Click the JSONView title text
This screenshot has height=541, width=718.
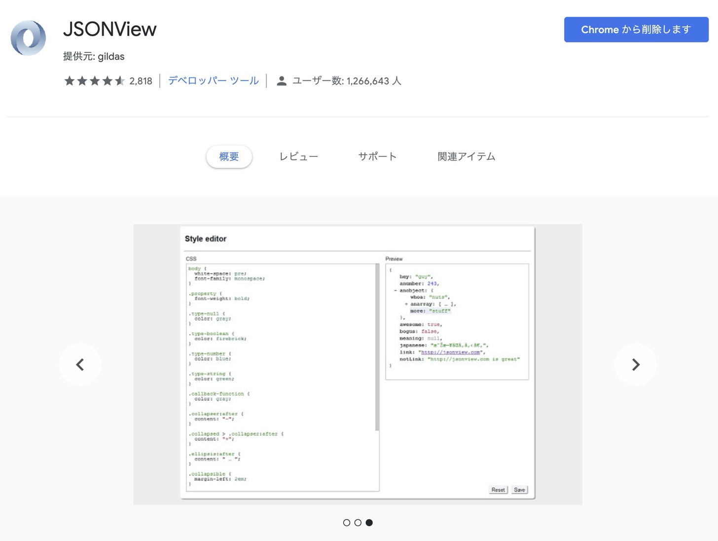(110, 29)
